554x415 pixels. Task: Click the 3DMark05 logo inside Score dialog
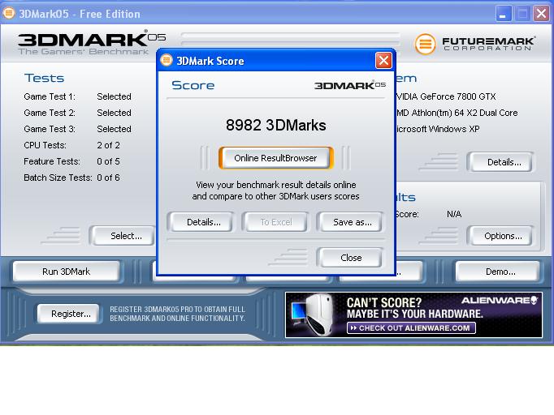[350, 85]
